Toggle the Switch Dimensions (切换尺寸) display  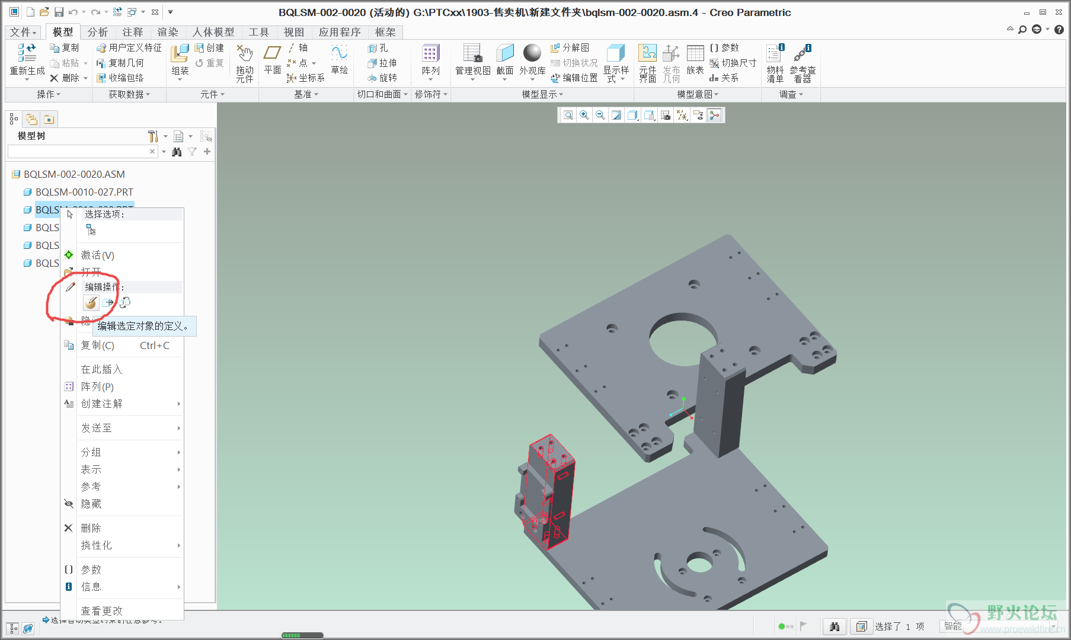click(x=733, y=63)
